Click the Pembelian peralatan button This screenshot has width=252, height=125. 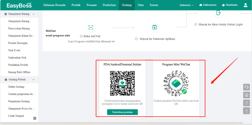[x=122, y=112]
